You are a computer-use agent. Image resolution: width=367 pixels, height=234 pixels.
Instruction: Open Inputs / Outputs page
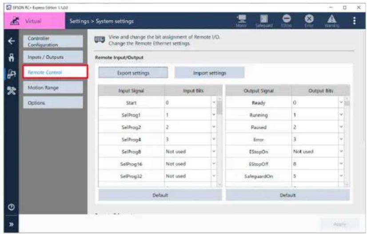click(53, 57)
